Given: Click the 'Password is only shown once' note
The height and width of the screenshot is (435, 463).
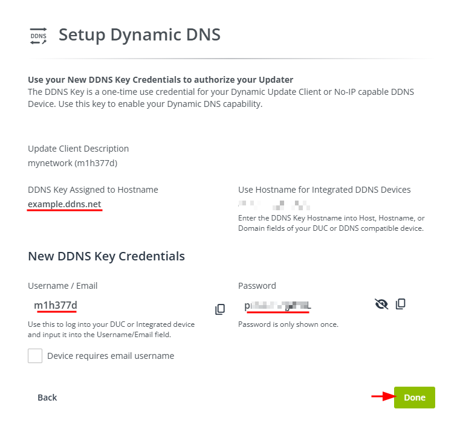Looking at the screenshot, I should point(288,324).
